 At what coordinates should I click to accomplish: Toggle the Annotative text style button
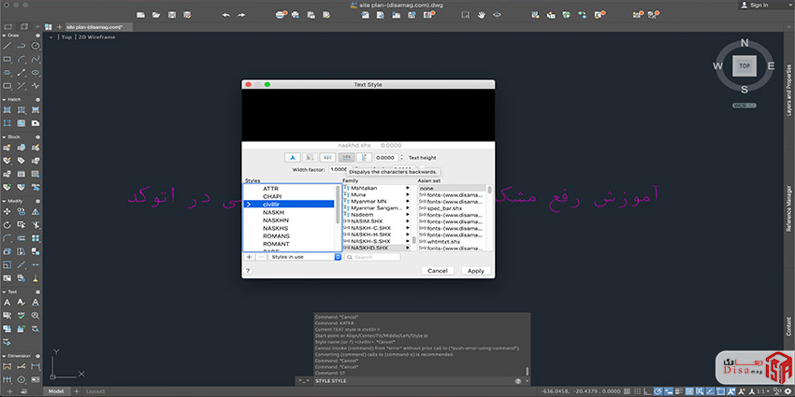(x=291, y=157)
